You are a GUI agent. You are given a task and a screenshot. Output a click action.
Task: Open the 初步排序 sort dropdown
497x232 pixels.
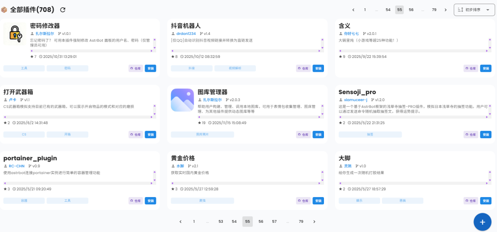(x=474, y=10)
